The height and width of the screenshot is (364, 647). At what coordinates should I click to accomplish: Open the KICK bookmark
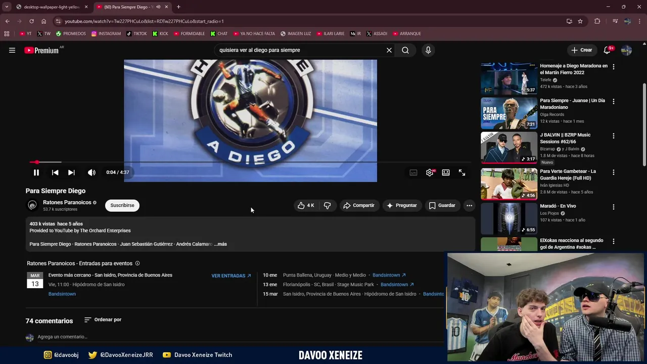[160, 34]
